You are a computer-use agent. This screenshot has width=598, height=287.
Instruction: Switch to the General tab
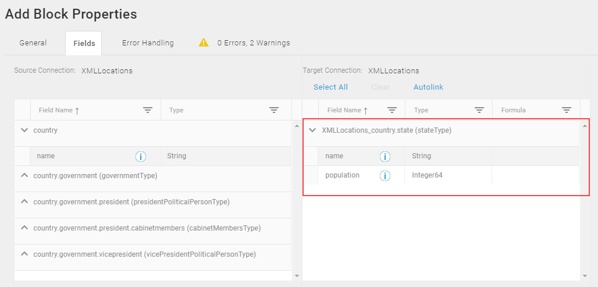click(x=33, y=42)
